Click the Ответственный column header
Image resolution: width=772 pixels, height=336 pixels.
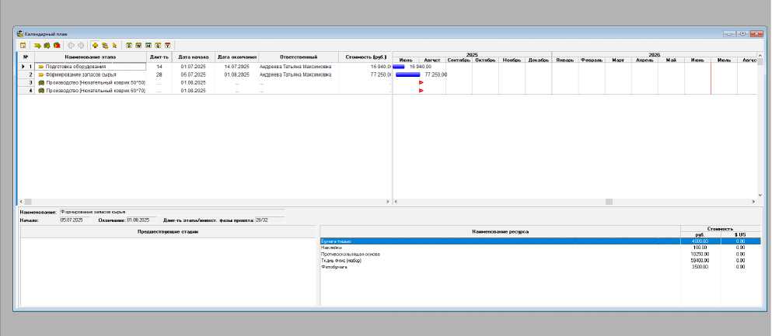(299, 57)
